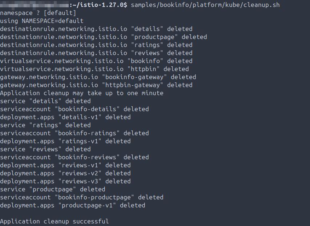Select the deployment.apps "productpage-v1" deleted line
Screen dimensions: 310x226
click(x=72, y=205)
